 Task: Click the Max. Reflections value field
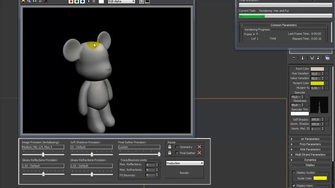click(x=150, y=165)
